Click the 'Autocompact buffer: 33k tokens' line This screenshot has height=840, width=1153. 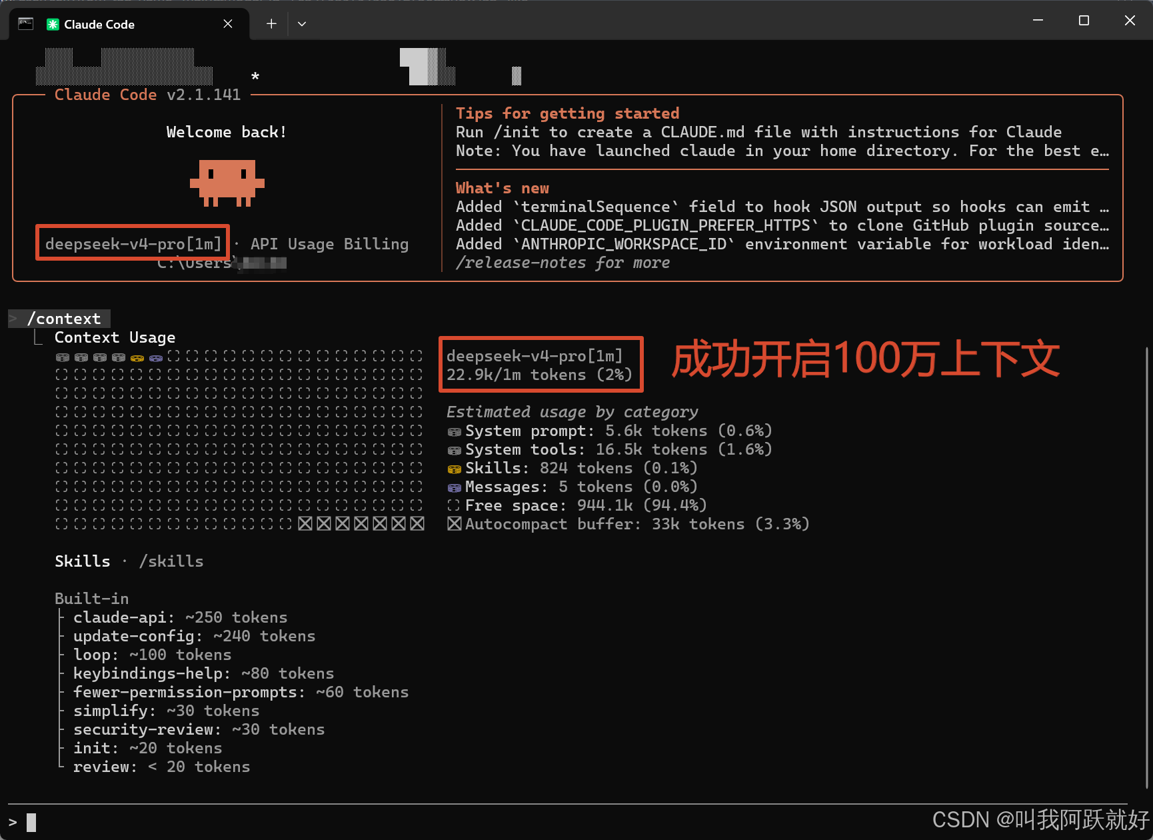[637, 524]
